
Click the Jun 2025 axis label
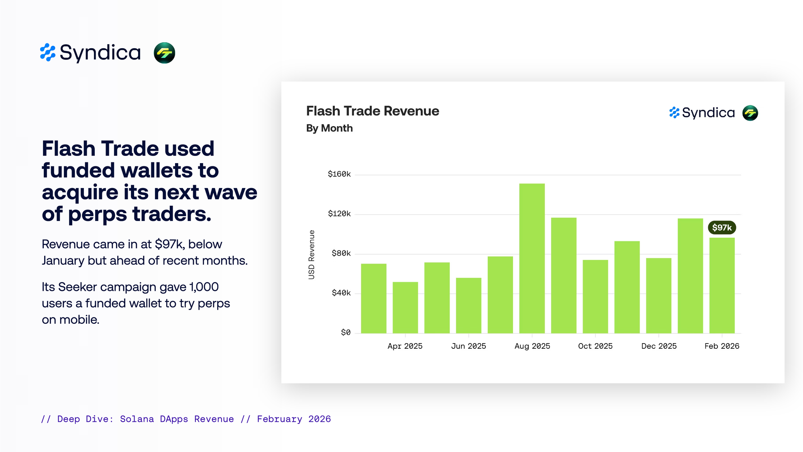point(468,346)
